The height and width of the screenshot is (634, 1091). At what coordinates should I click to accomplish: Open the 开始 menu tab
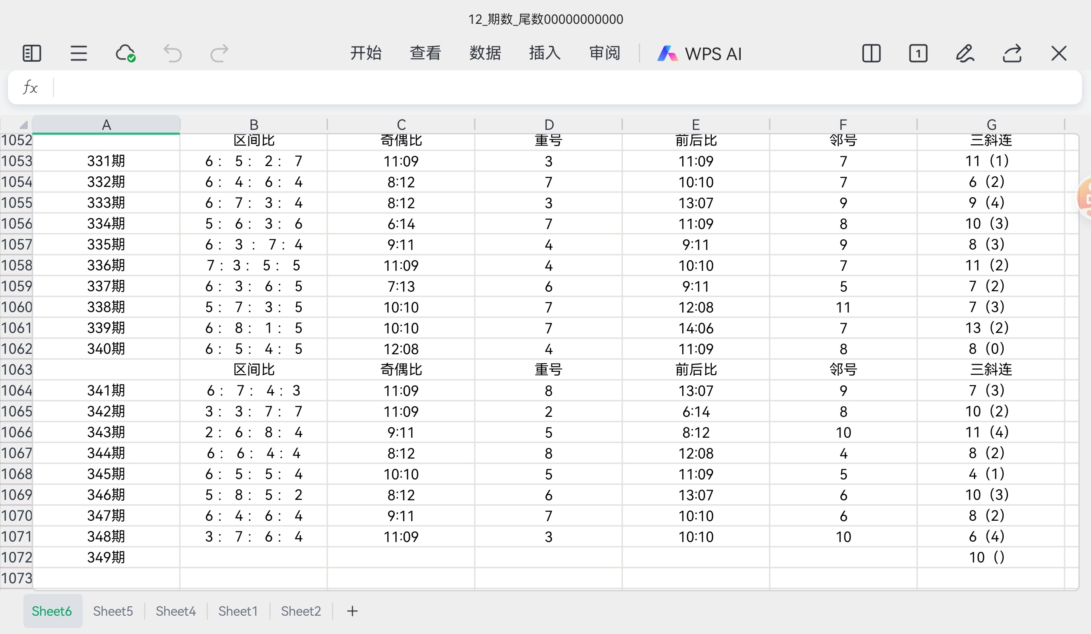[366, 53]
